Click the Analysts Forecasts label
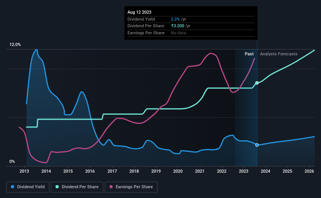Image resolution: width=321 pixels, height=198 pixels. [x=279, y=54]
